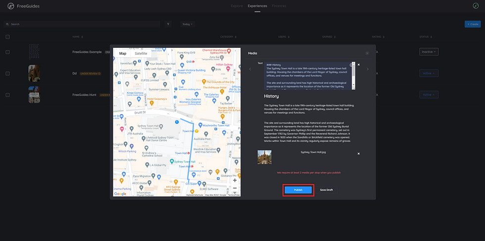
Task: Click the preview eye icon in the text box
Action: click(351, 65)
